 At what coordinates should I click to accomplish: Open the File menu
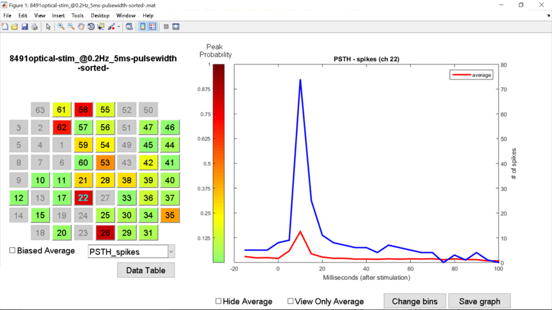(7, 15)
